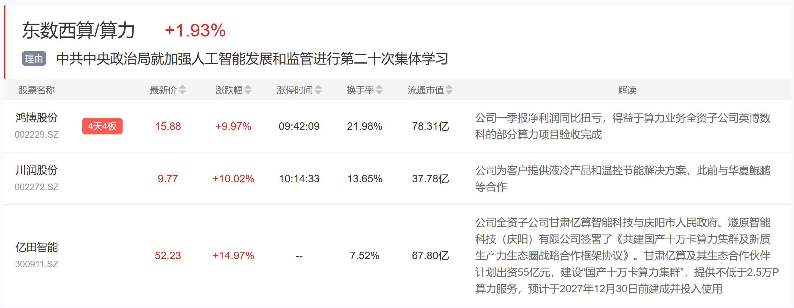This screenshot has width=794, height=308.
Task: Open 鸿博股份 stock page
Action: tap(37, 118)
